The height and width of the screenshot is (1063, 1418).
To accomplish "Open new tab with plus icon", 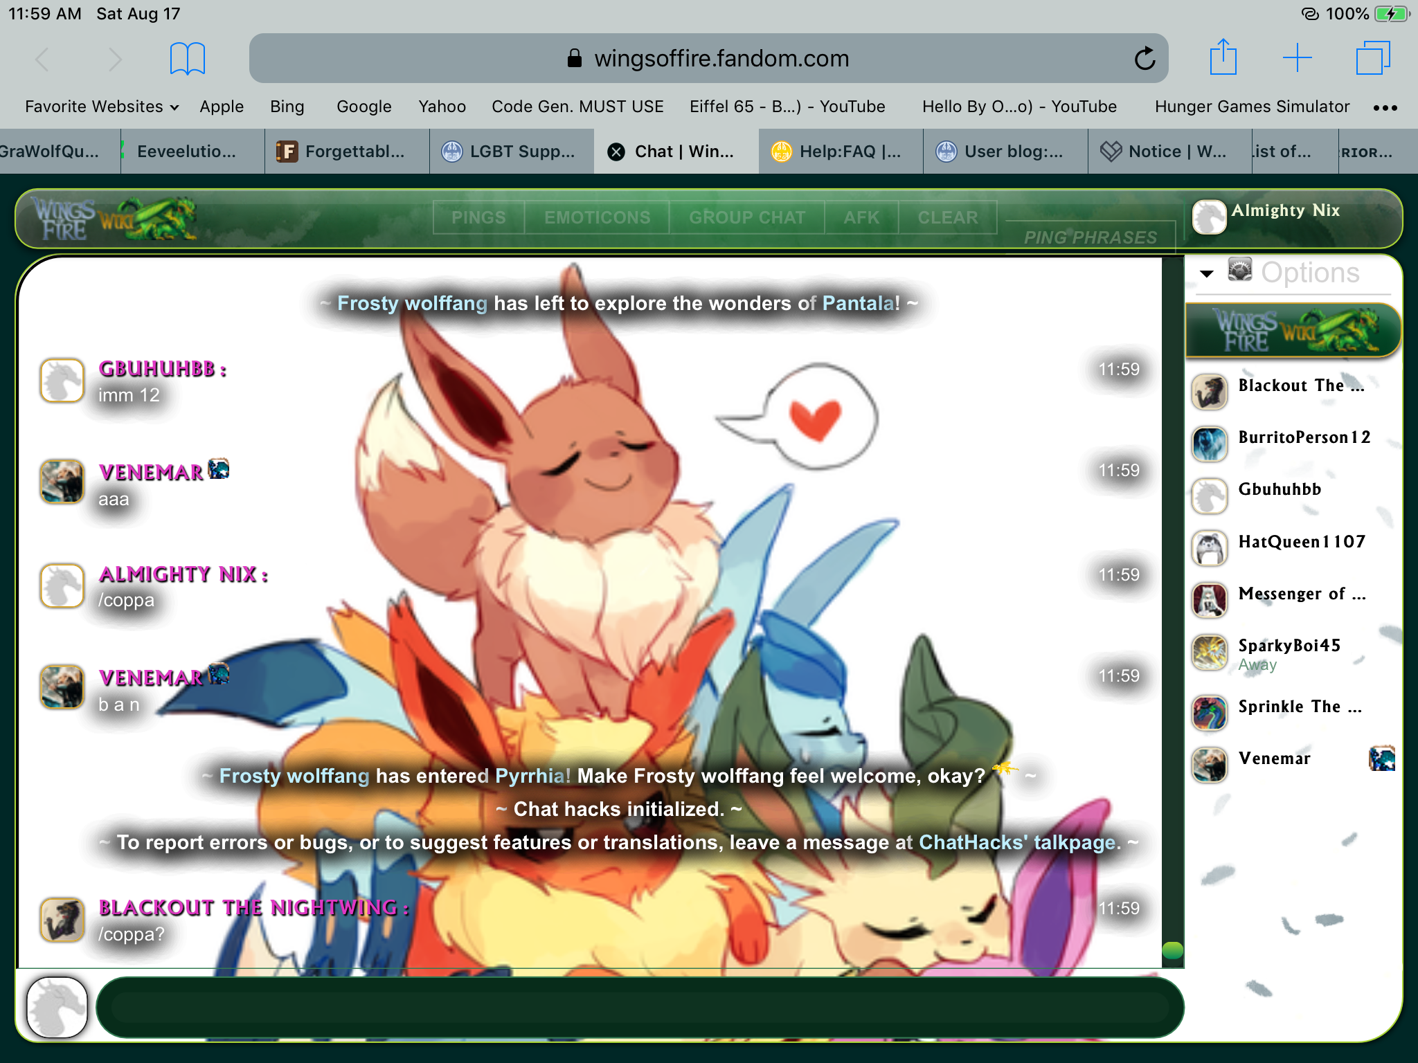I will click(x=1297, y=58).
